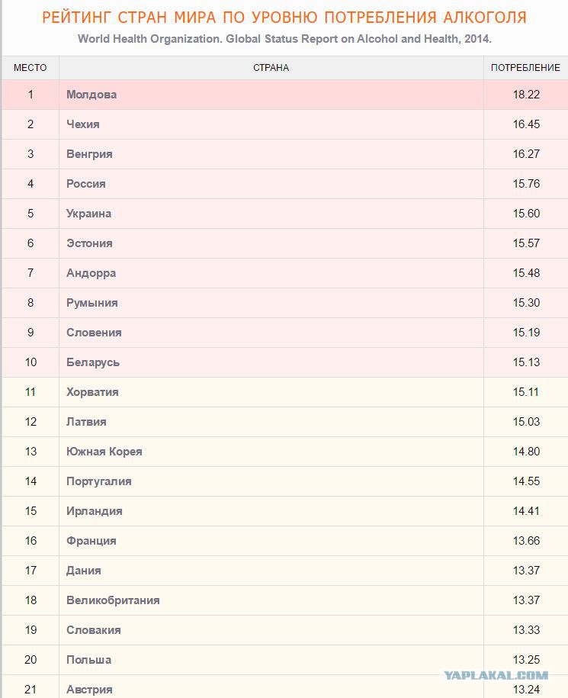
Task: Click the МЕСТО column header
Action: pyautogui.click(x=30, y=68)
